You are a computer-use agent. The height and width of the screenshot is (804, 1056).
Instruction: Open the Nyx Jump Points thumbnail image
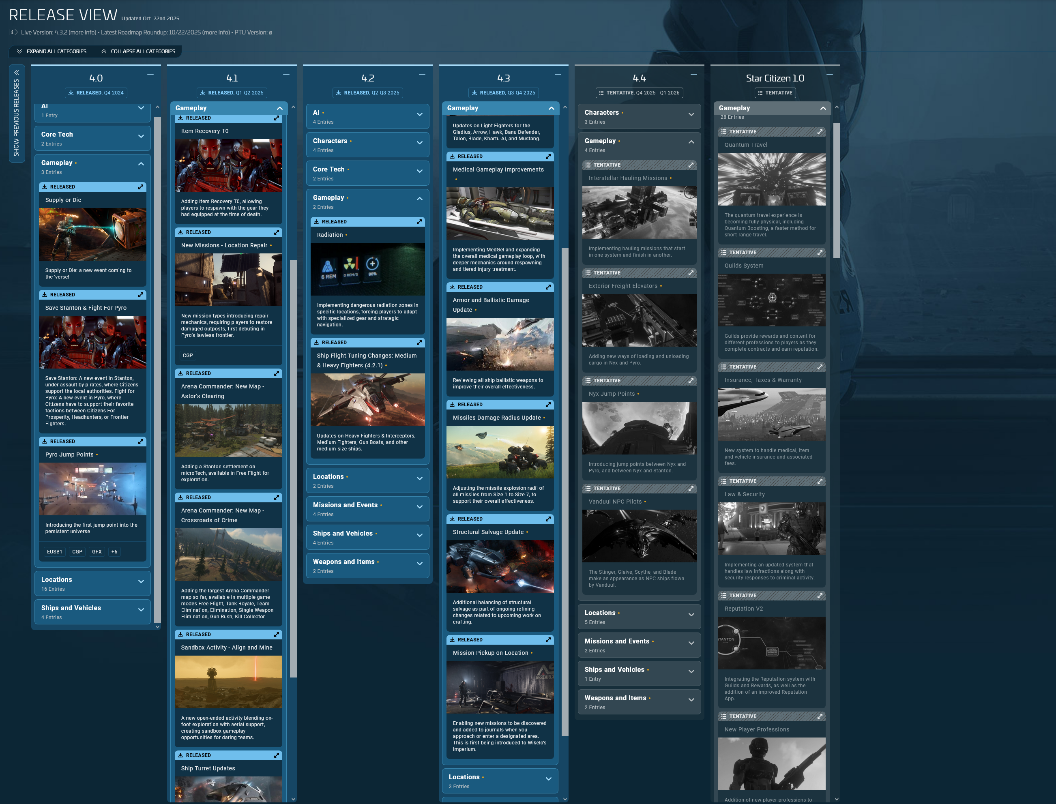click(x=639, y=428)
